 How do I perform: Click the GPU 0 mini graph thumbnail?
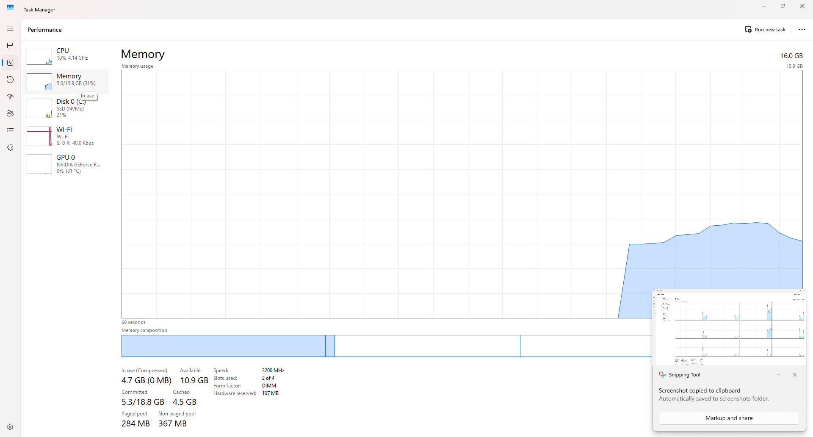(x=39, y=164)
